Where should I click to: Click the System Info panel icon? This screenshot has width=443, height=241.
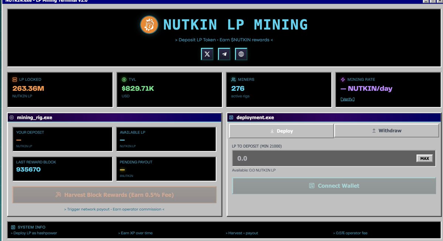13,227
